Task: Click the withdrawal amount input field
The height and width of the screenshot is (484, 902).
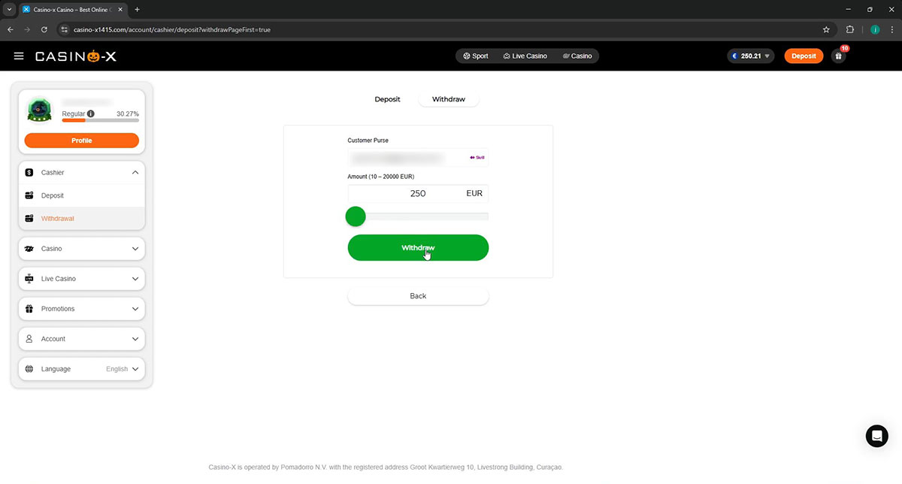Action: (406, 193)
